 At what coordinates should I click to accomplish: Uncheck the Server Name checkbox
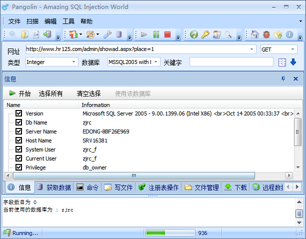18,131
